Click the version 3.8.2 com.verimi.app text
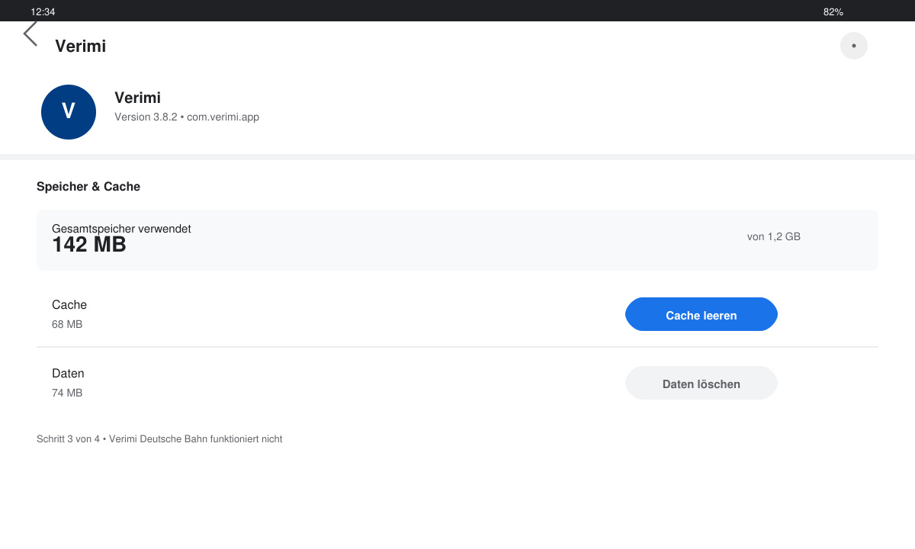This screenshot has width=915, height=549. point(187,117)
